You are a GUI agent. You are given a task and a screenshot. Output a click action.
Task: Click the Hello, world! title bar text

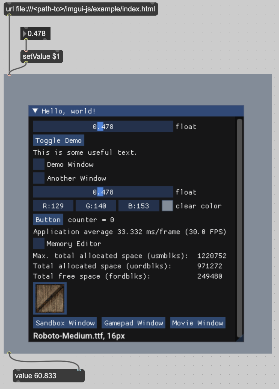pyautogui.click(x=69, y=111)
